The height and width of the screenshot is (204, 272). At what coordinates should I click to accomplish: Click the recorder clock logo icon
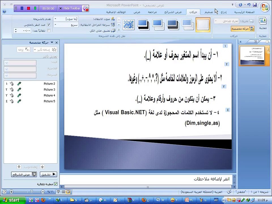[x=86, y=8]
